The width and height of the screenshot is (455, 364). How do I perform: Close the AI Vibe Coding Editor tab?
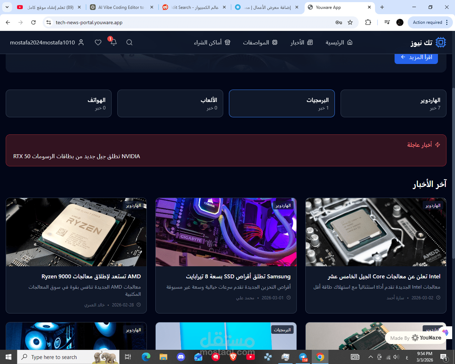click(152, 7)
